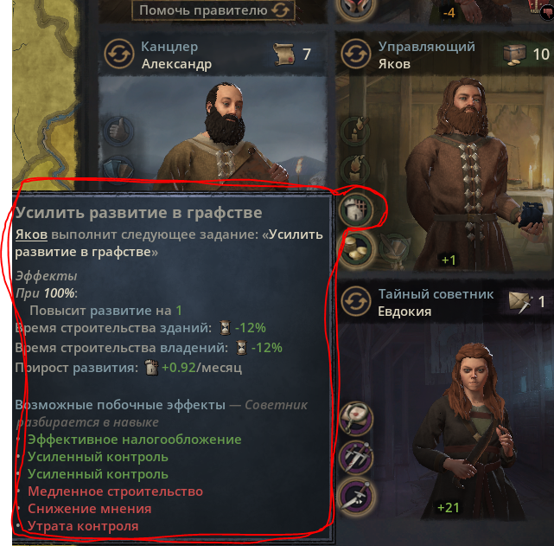Select the Steward's collect taxes coin icon

[x=356, y=249]
